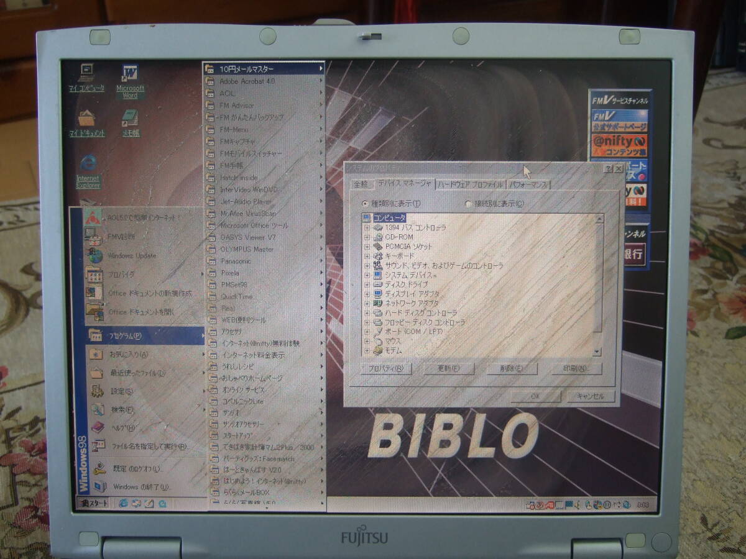
Task: Click Office ドキュメントの新規作成 Start entry
Action: click(144, 293)
